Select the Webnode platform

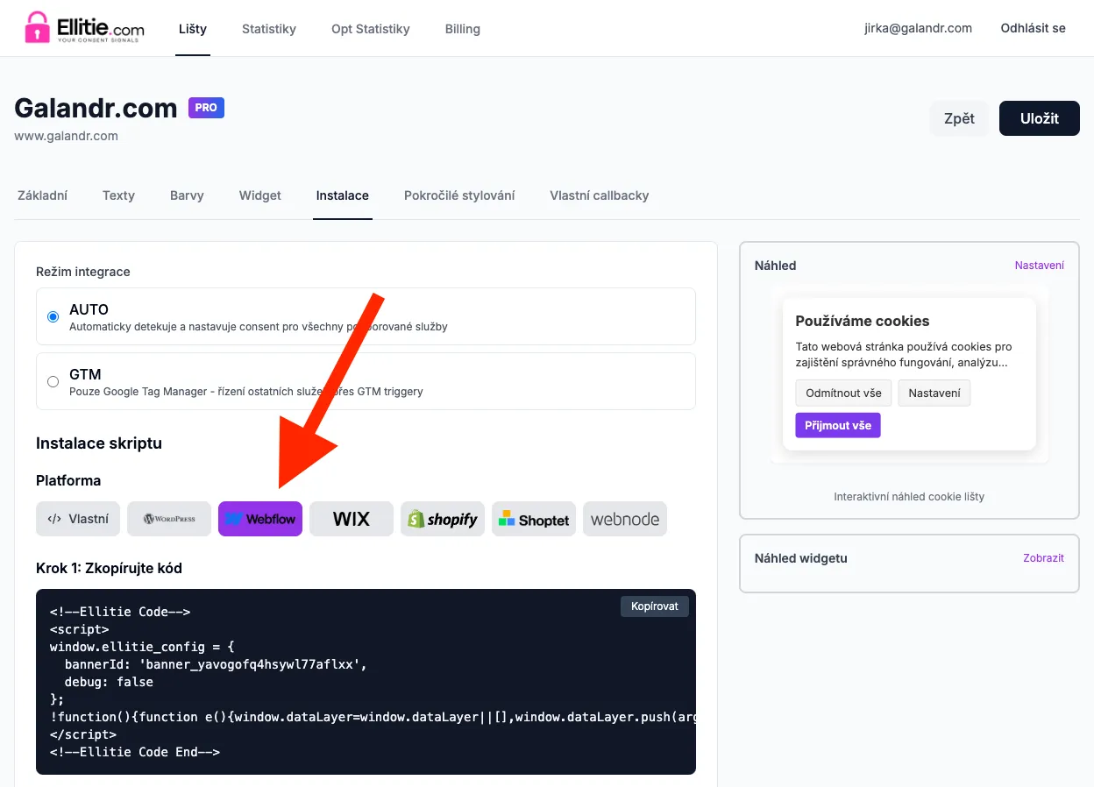[625, 519]
